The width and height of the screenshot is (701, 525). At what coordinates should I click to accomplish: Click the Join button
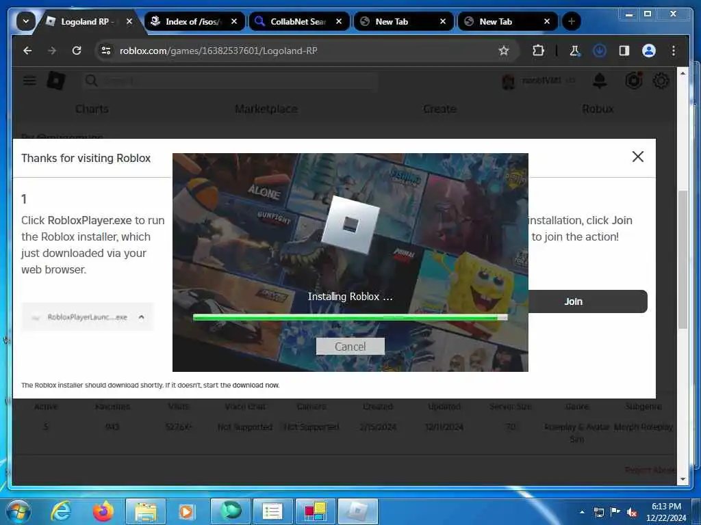coord(588,301)
